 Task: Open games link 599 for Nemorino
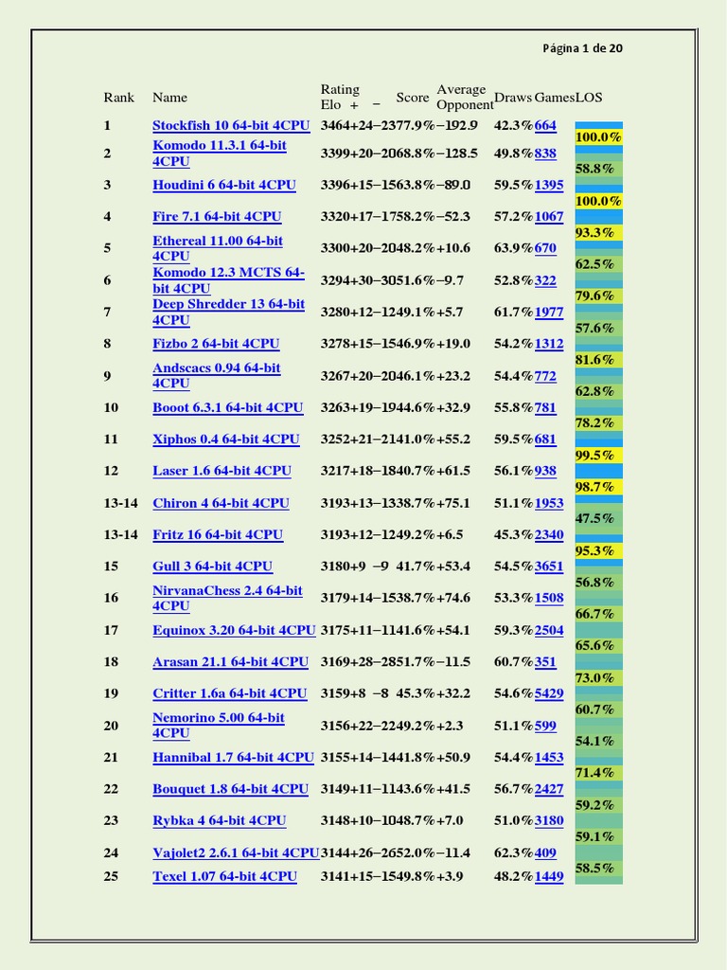click(545, 725)
